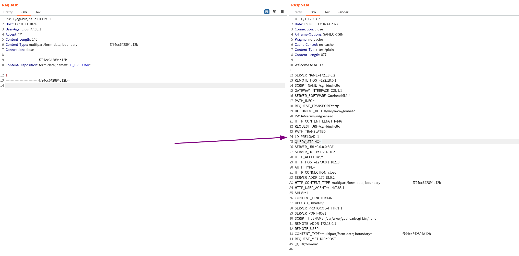This screenshot has height=256, width=519.
Task: Toggle the show non-printable characters \n icon
Action: [275, 12]
